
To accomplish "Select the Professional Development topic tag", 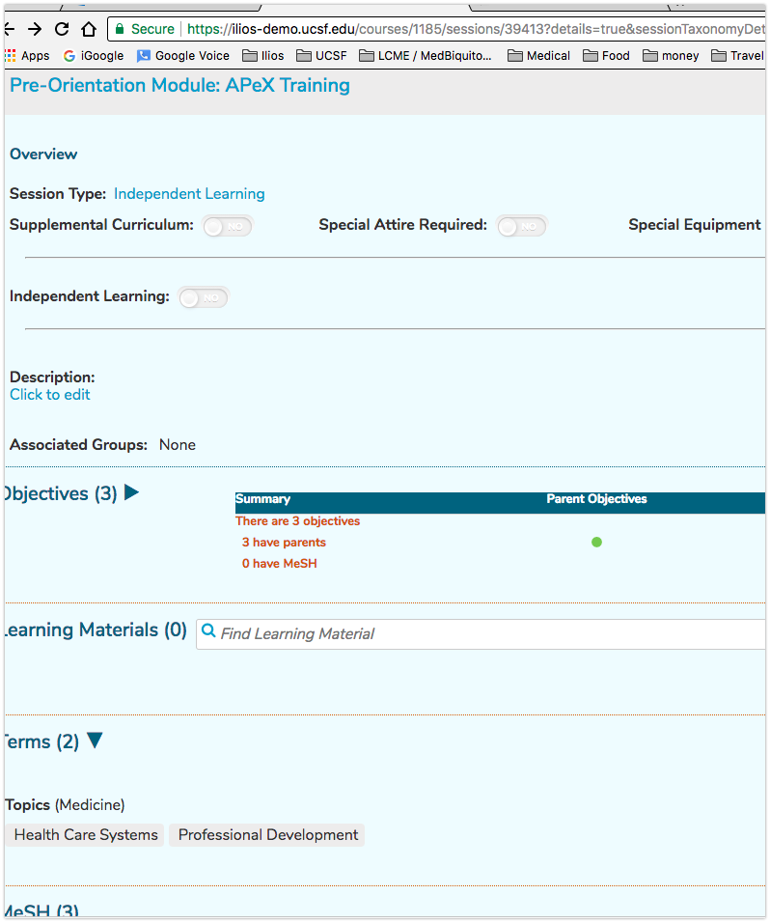I will (x=267, y=835).
